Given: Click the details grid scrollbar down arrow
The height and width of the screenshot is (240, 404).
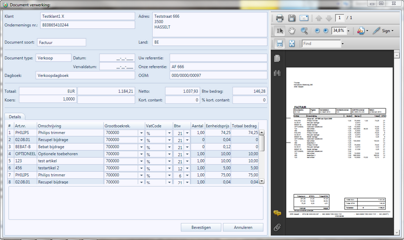Looking at the screenshot, I should pos(261,181).
